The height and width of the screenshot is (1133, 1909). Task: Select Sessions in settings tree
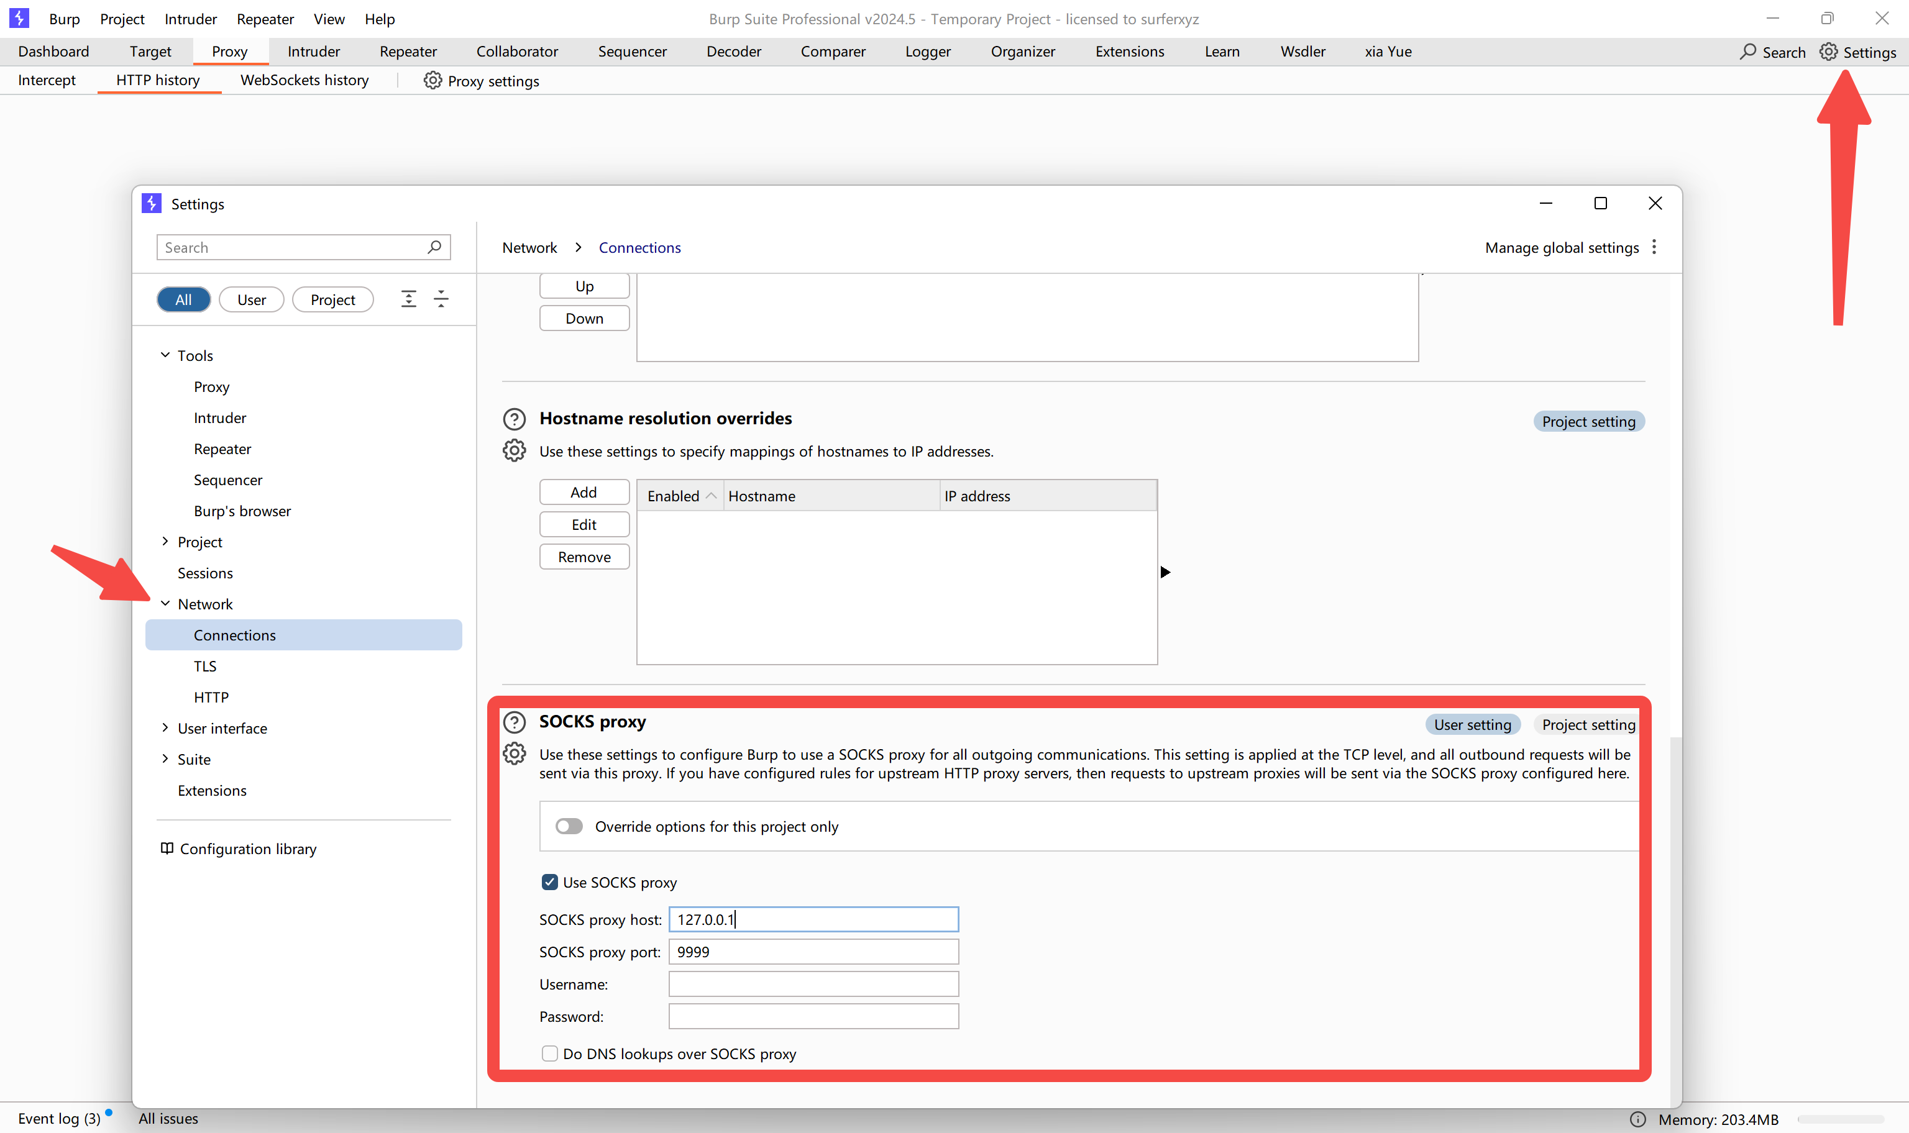pyautogui.click(x=204, y=573)
